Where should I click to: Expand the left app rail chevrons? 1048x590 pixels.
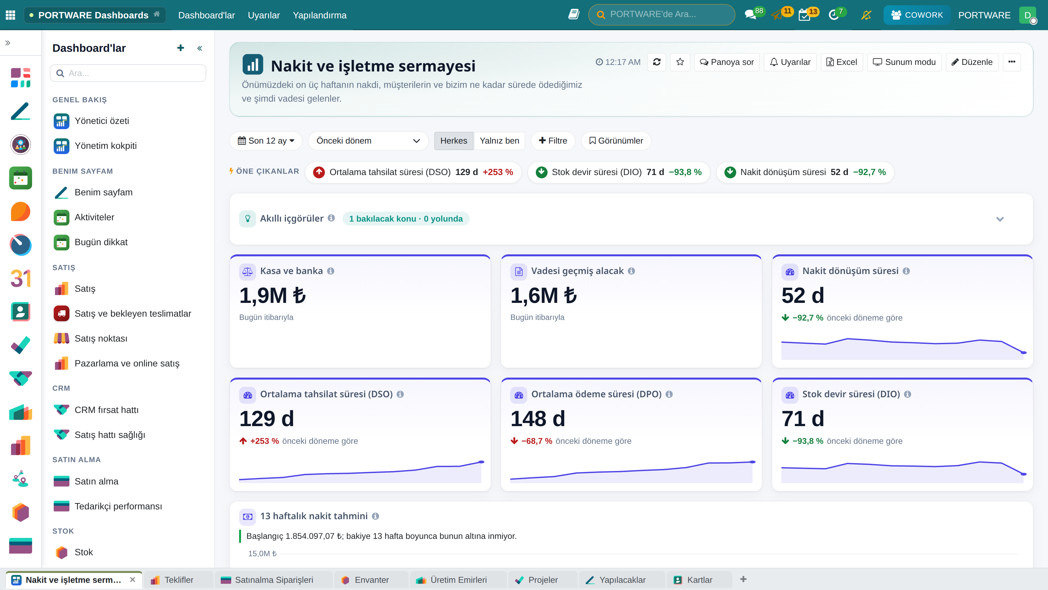pos(8,43)
